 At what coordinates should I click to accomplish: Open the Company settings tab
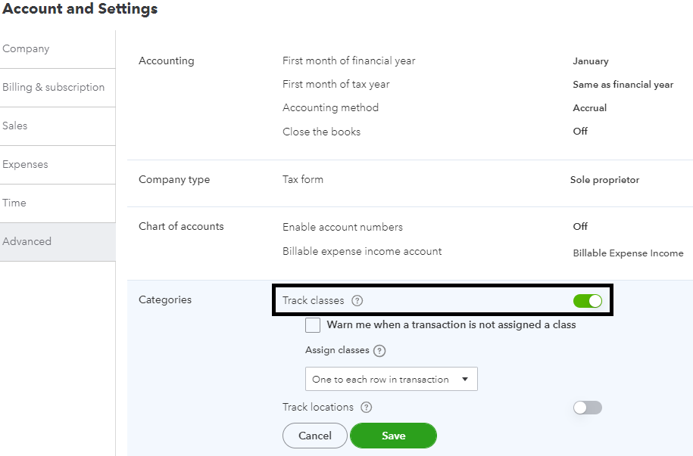coord(26,49)
